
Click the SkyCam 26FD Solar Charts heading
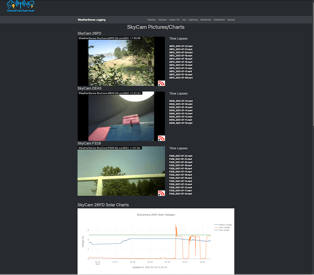tap(103, 205)
